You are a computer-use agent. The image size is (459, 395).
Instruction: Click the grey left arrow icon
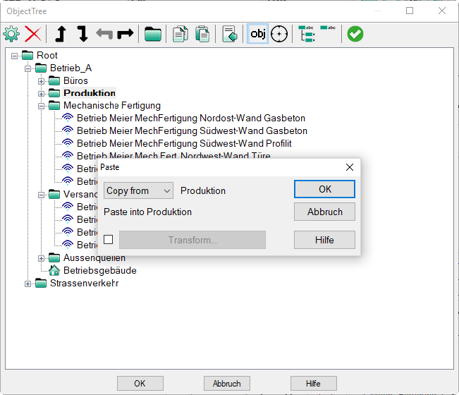(x=104, y=34)
